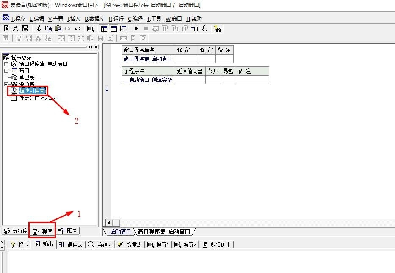The height and width of the screenshot is (273, 395).
Task: Click the New file toolbar icon
Action: tap(7, 29)
